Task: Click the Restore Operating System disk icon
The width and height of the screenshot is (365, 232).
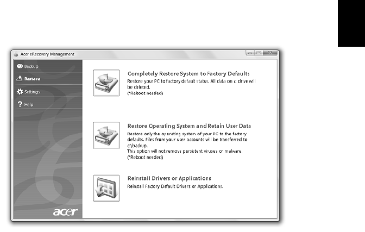Action: pos(106,135)
